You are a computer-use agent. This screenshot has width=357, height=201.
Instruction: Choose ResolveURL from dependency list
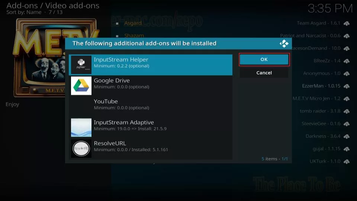click(x=151, y=146)
